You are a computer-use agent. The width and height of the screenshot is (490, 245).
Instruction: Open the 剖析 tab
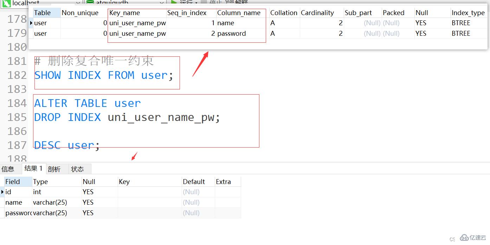pyautogui.click(x=55, y=169)
